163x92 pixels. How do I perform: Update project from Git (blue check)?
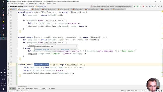coord(150,6)
